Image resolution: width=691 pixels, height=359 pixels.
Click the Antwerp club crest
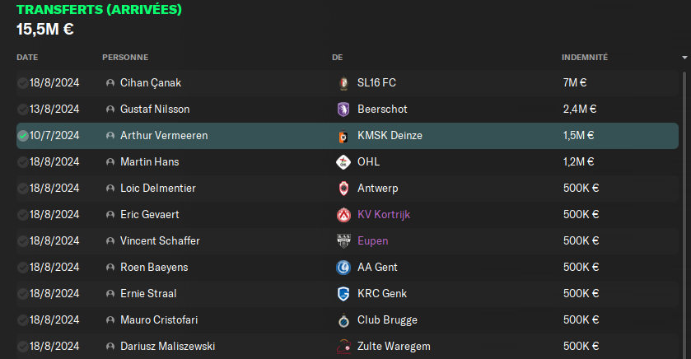pyautogui.click(x=343, y=189)
